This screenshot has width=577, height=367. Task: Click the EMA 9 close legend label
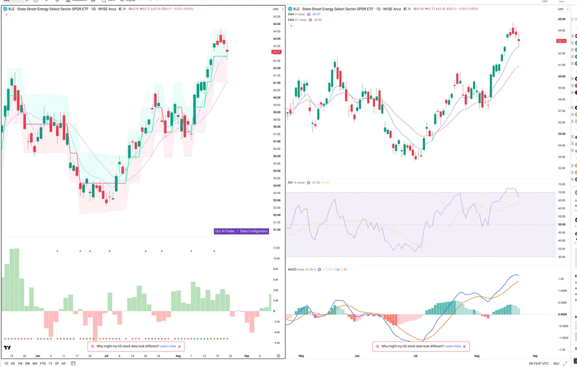[x=297, y=14]
